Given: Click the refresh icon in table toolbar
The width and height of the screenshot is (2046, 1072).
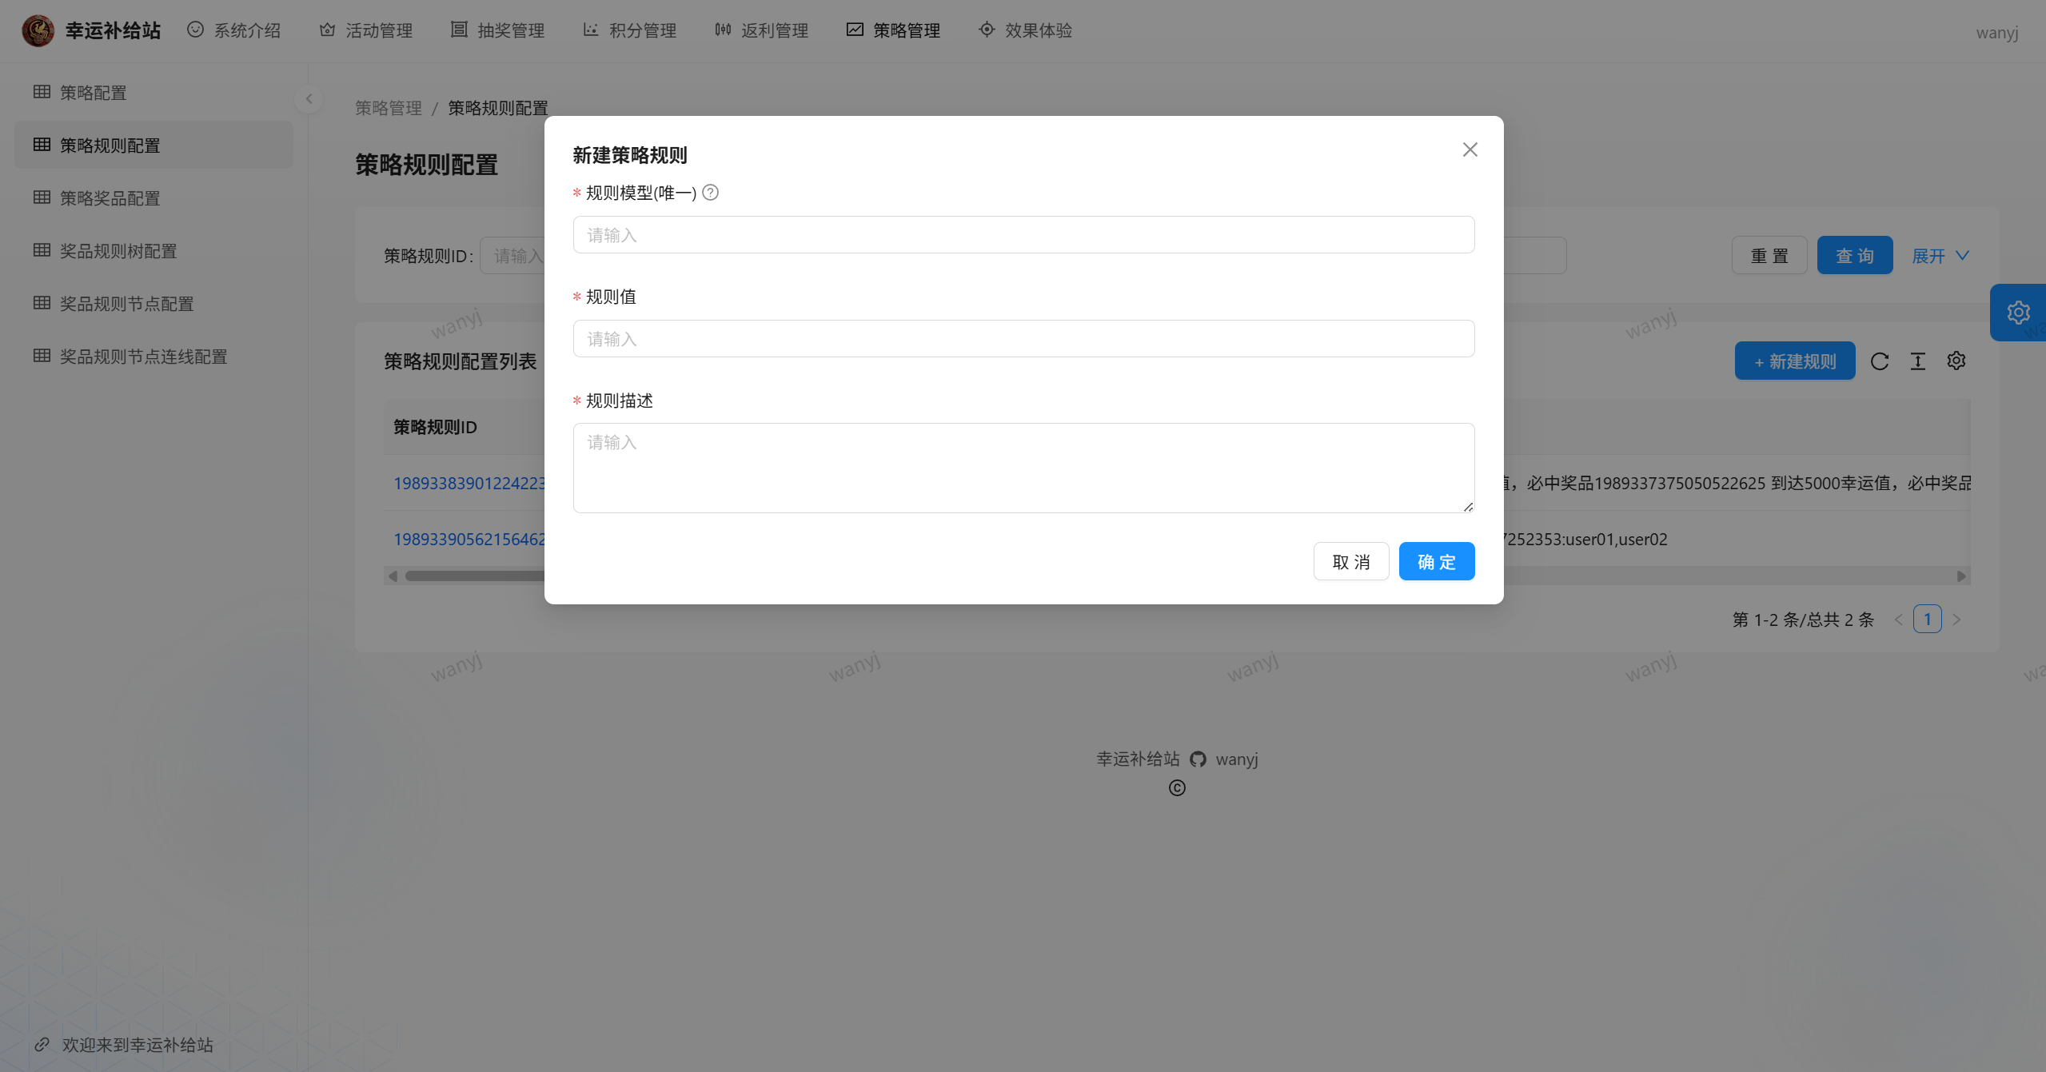Looking at the screenshot, I should [x=1880, y=361].
